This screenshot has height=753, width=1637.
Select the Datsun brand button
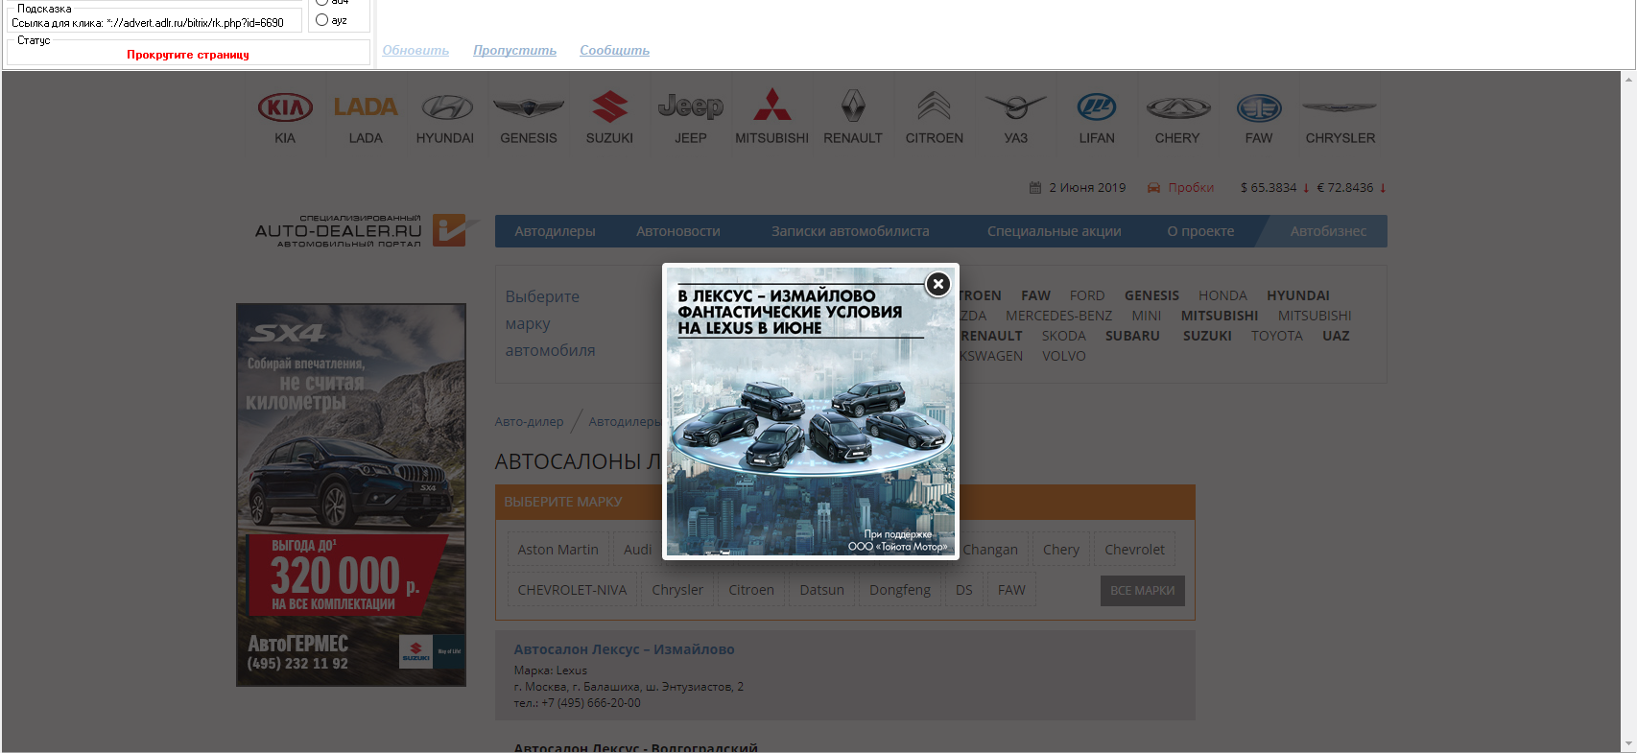[x=822, y=590]
